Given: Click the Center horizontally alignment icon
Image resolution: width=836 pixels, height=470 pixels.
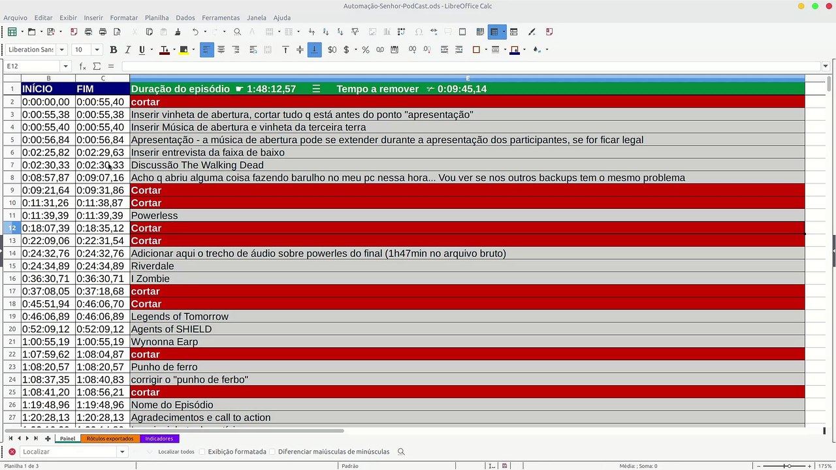Looking at the screenshot, I should (221, 50).
